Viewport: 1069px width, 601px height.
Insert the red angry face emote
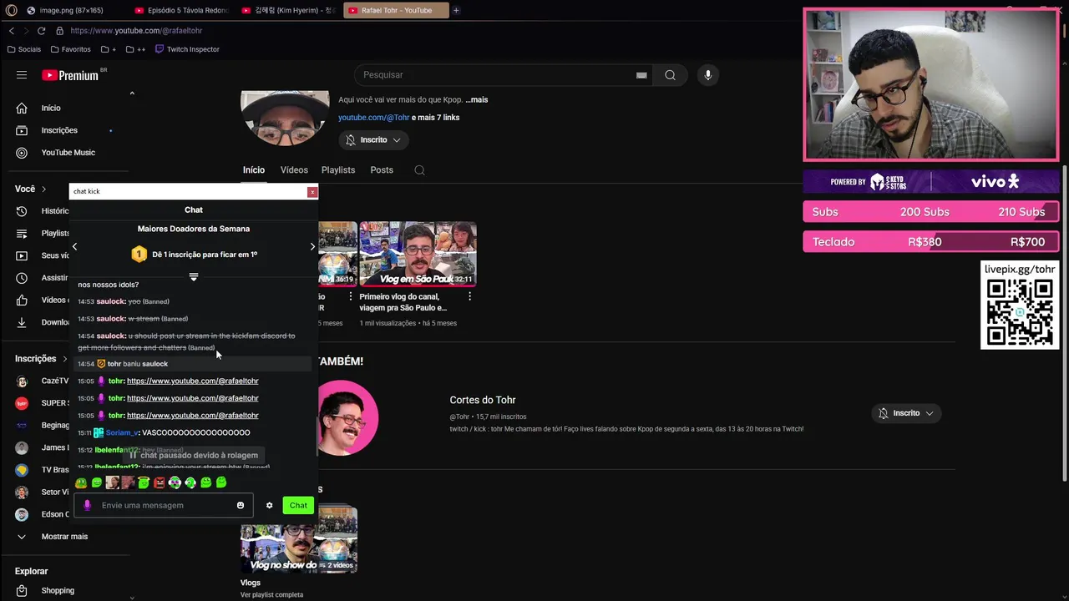click(159, 483)
